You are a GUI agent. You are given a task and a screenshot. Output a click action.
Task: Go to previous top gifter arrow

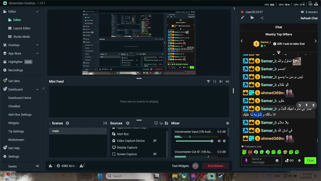click(x=242, y=41)
